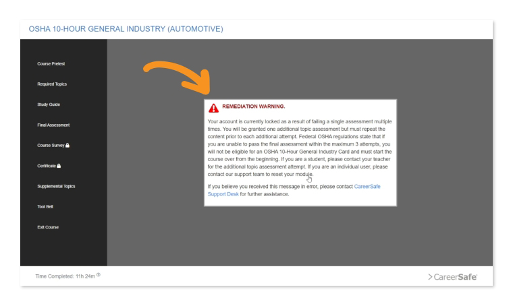Click the CareerSafe logo in the footer

452,277
